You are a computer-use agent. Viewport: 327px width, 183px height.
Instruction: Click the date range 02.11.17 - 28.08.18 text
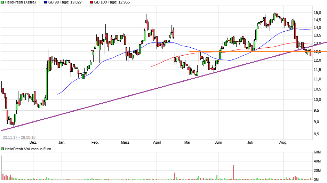pyautogui.click(x=19, y=137)
